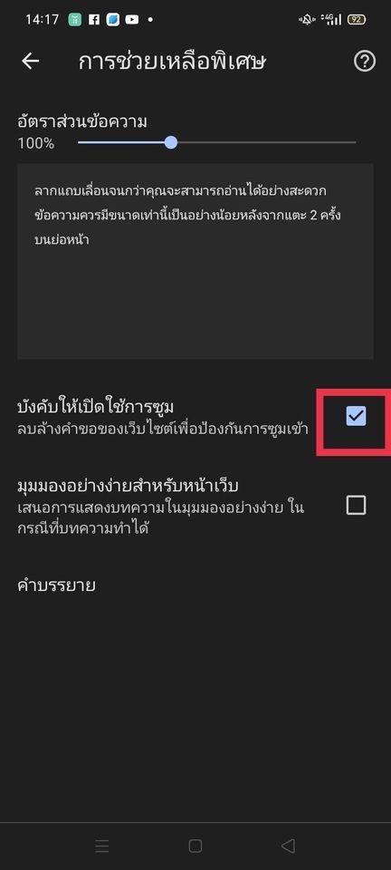Tap the มุมมองอย่างง่ายสำหรับหน้าเว็บ label
The image size is (391, 870).
click(128, 486)
